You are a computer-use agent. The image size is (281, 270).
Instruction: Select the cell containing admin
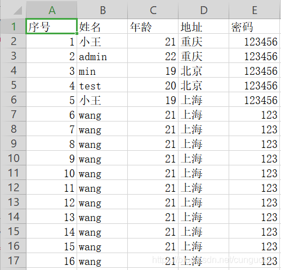coord(102,56)
